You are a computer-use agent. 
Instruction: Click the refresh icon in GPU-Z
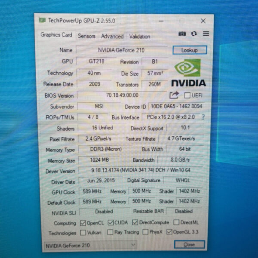(194, 34)
